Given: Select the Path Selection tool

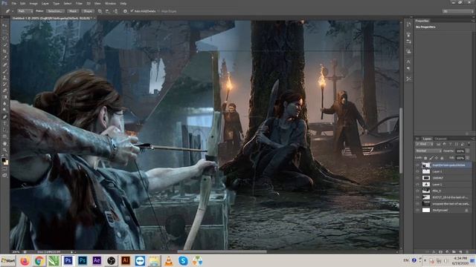Looking at the screenshot, I should pyautogui.click(x=4, y=130).
